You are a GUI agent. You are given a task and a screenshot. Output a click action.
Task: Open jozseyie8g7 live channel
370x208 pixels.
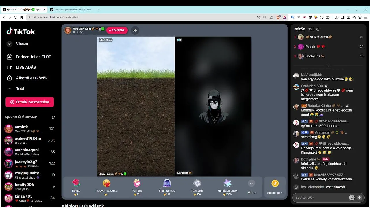click(x=29, y=164)
